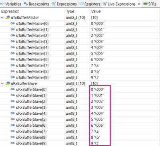Click the Live Expressions tab icon
The width and height of the screenshot is (160, 146).
[x=104, y=4]
